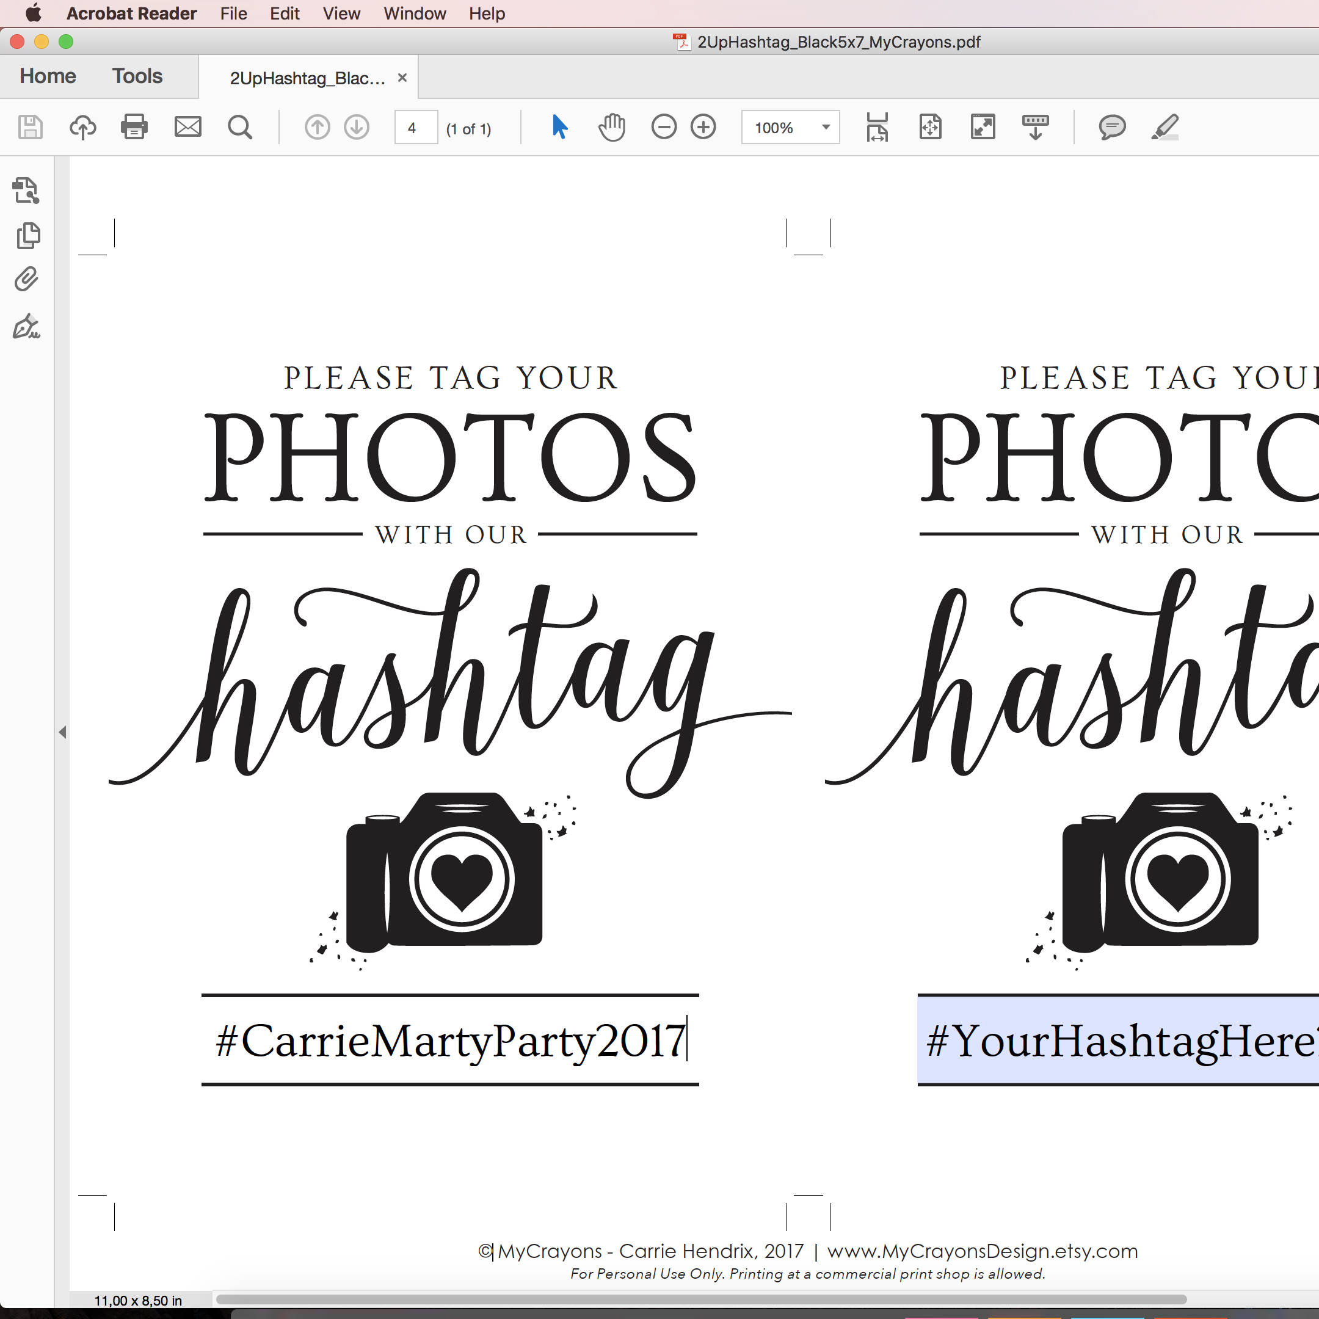Open the zoom level dropdown
This screenshot has height=1319, width=1319.
coord(826,127)
